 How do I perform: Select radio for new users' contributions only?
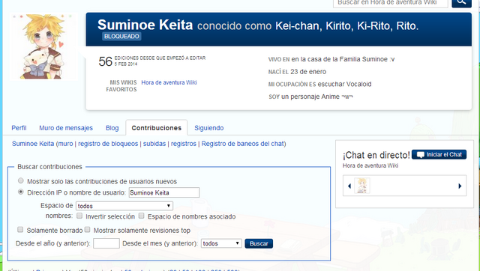[21, 180]
